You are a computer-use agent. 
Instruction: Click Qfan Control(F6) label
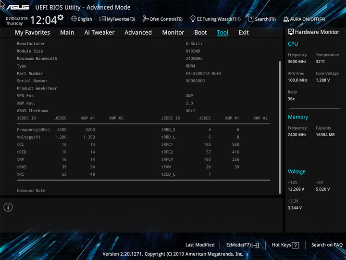(166, 19)
